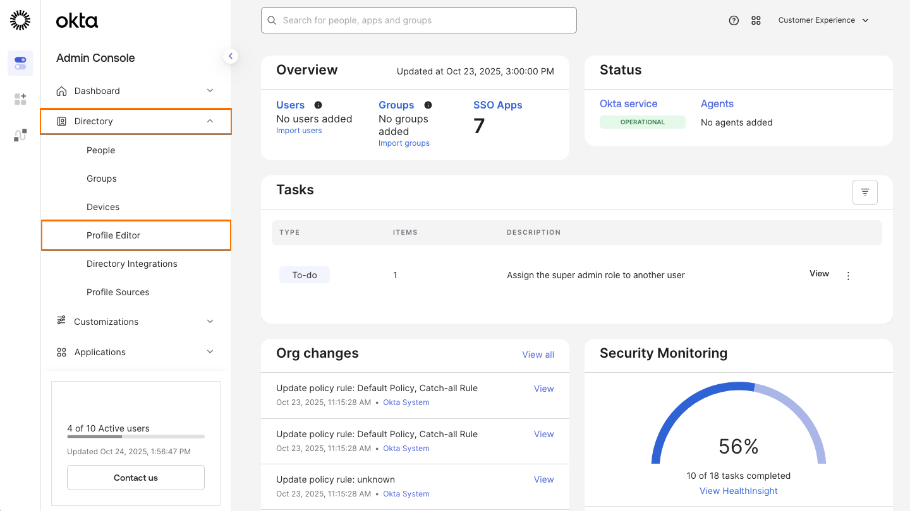Click the Groups info icon in Overview

click(x=428, y=105)
